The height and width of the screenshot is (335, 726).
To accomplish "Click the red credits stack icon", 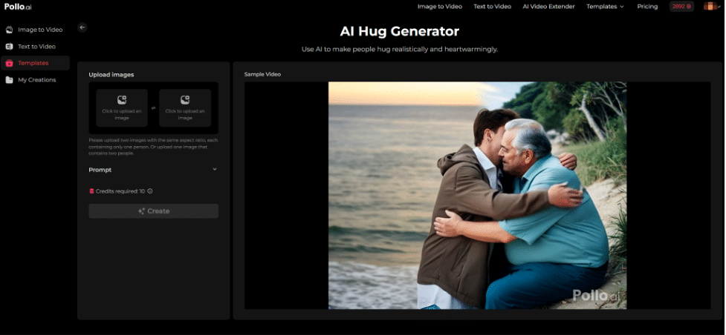I will click(x=91, y=191).
